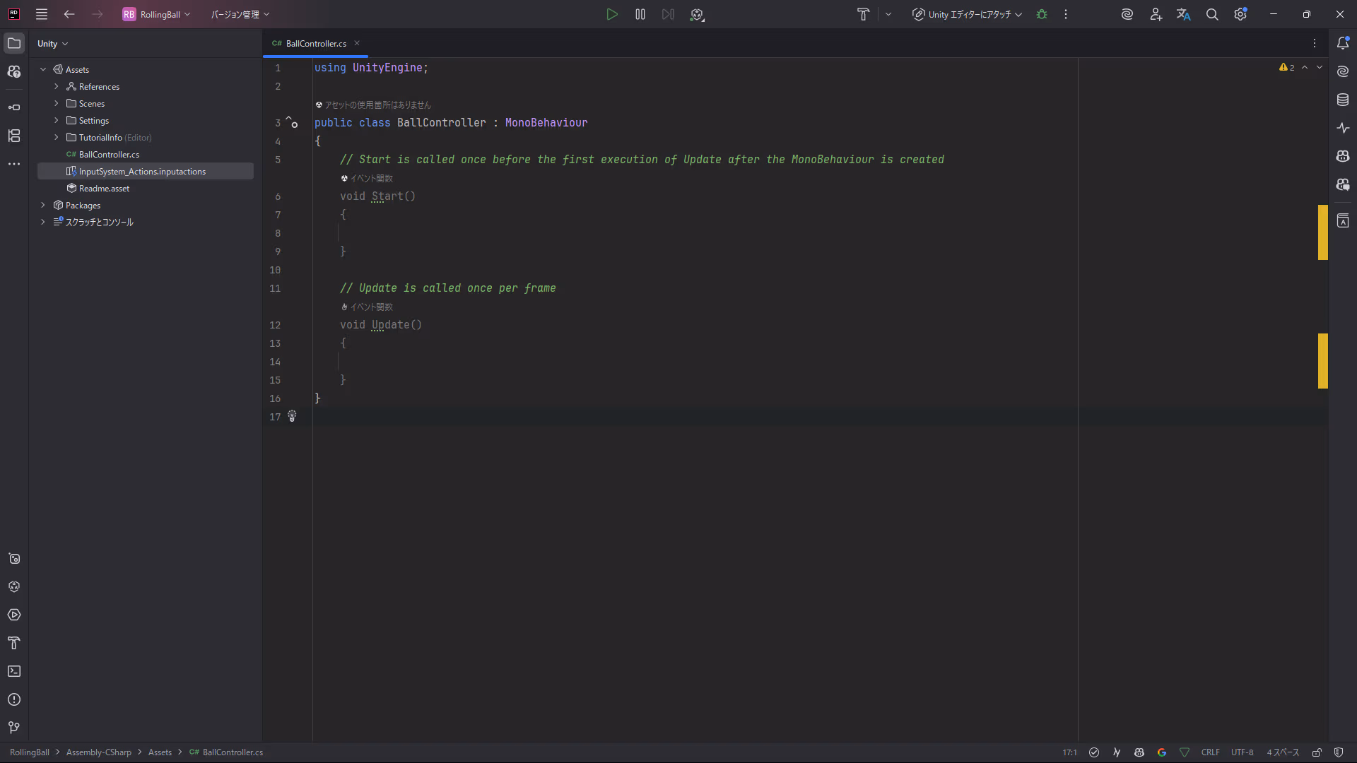Viewport: 1357px width, 763px height.
Task: Click Assembly-CSharp breadcrumb
Action: point(99,752)
